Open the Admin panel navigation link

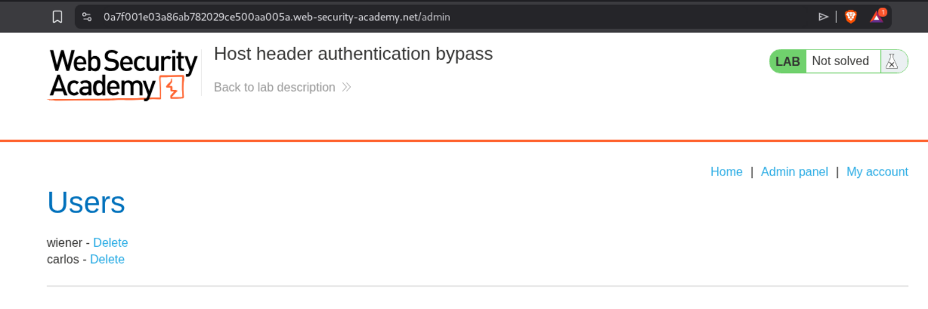tap(794, 172)
